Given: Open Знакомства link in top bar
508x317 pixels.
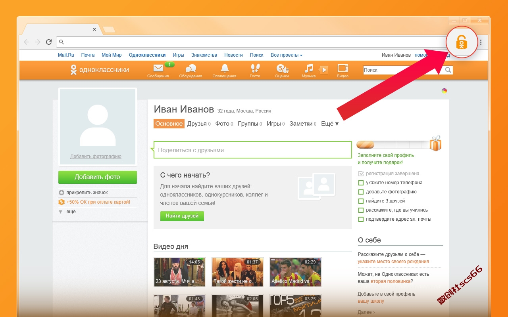Looking at the screenshot, I should coord(204,55).
